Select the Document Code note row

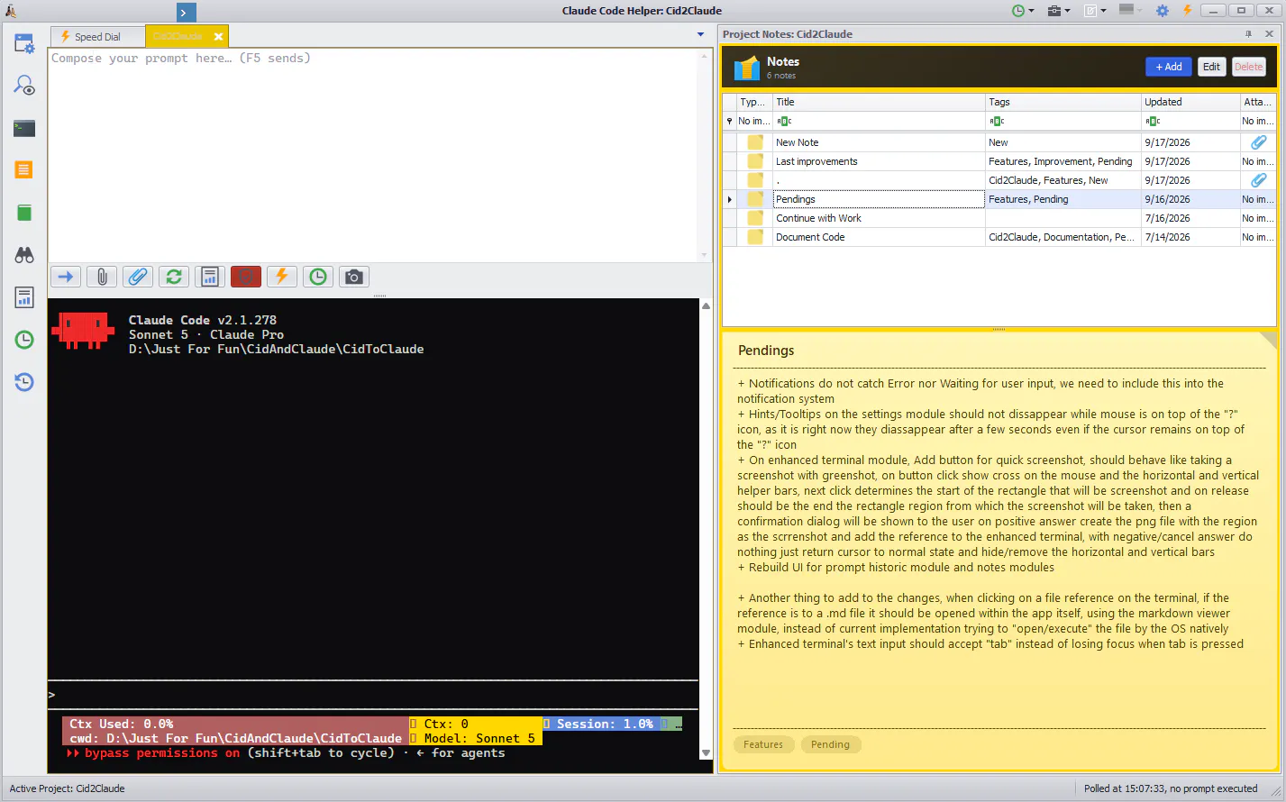pos(999,237)
